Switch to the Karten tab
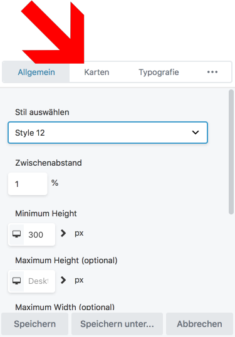Screen dimensions: 235x337 [x=97, y=73]
